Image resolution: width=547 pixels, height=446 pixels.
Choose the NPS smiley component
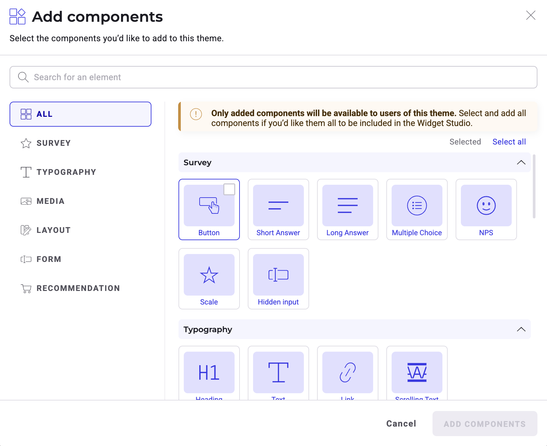(486, 206)
